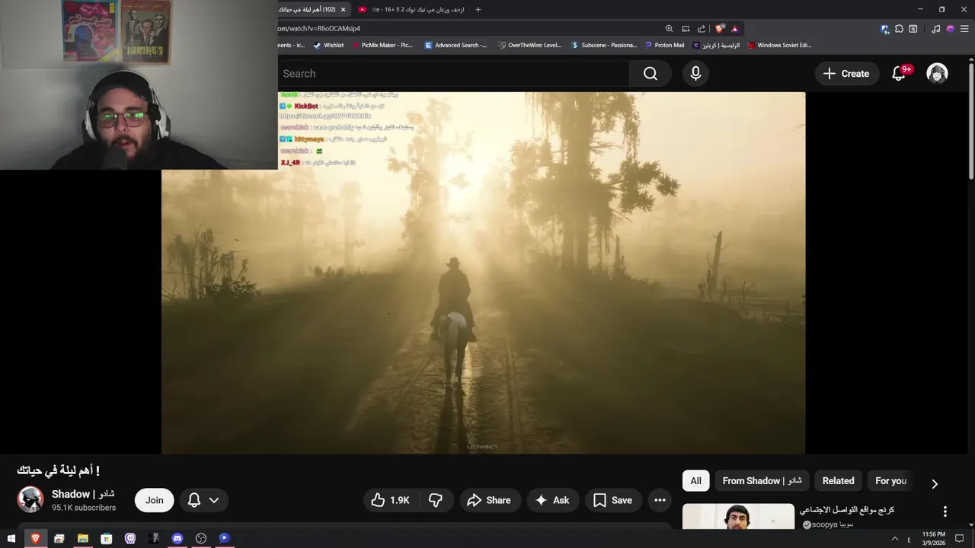
Task: Click Brave Rewards triangle icon
Action: click(735, 29)
